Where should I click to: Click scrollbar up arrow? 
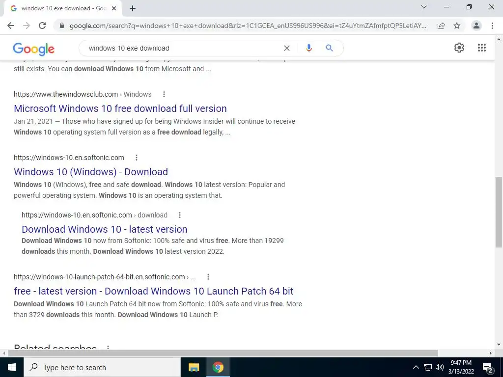click(499, 39)
